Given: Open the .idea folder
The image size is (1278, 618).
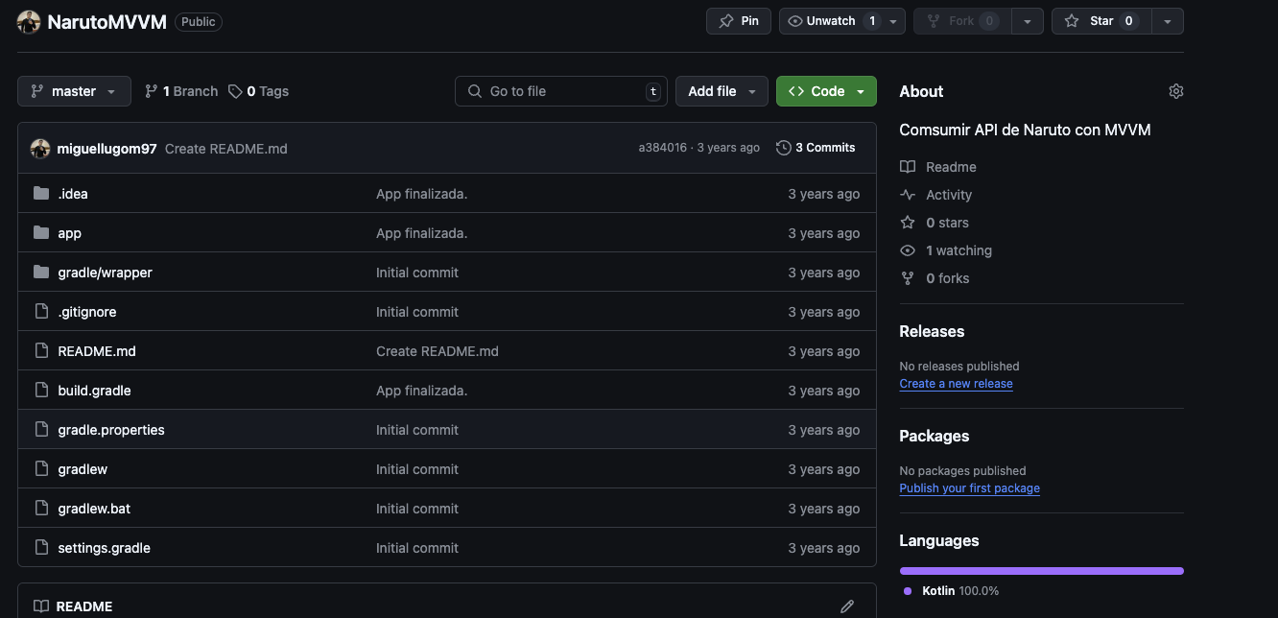Looking at the screenshot, I should coord(73,194).
